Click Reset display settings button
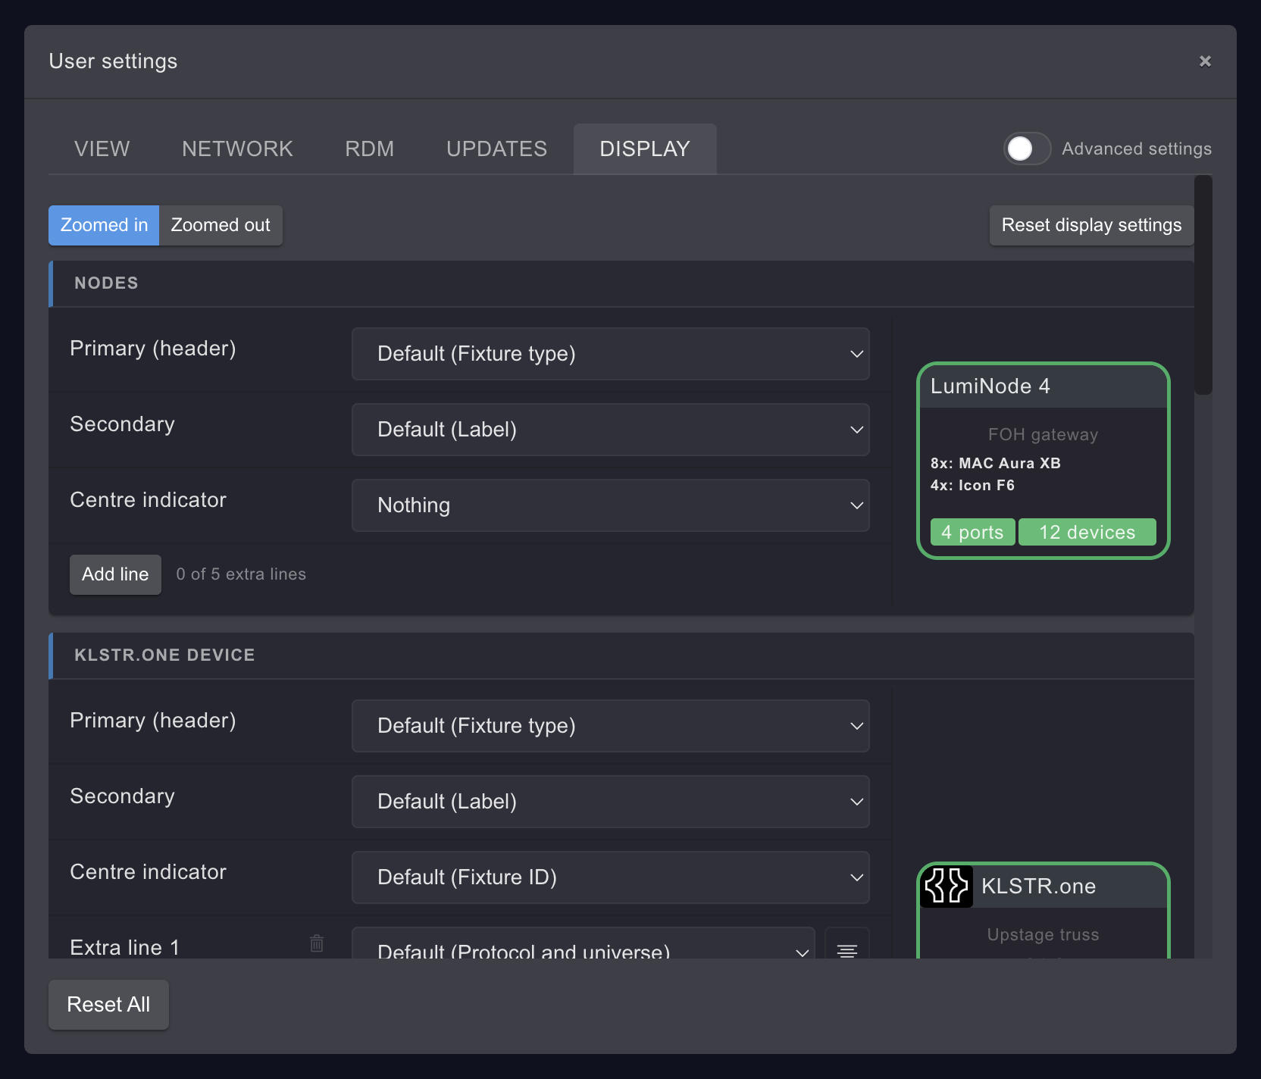This screenshot has height=1079, width=1261. tap(1091, 225)
